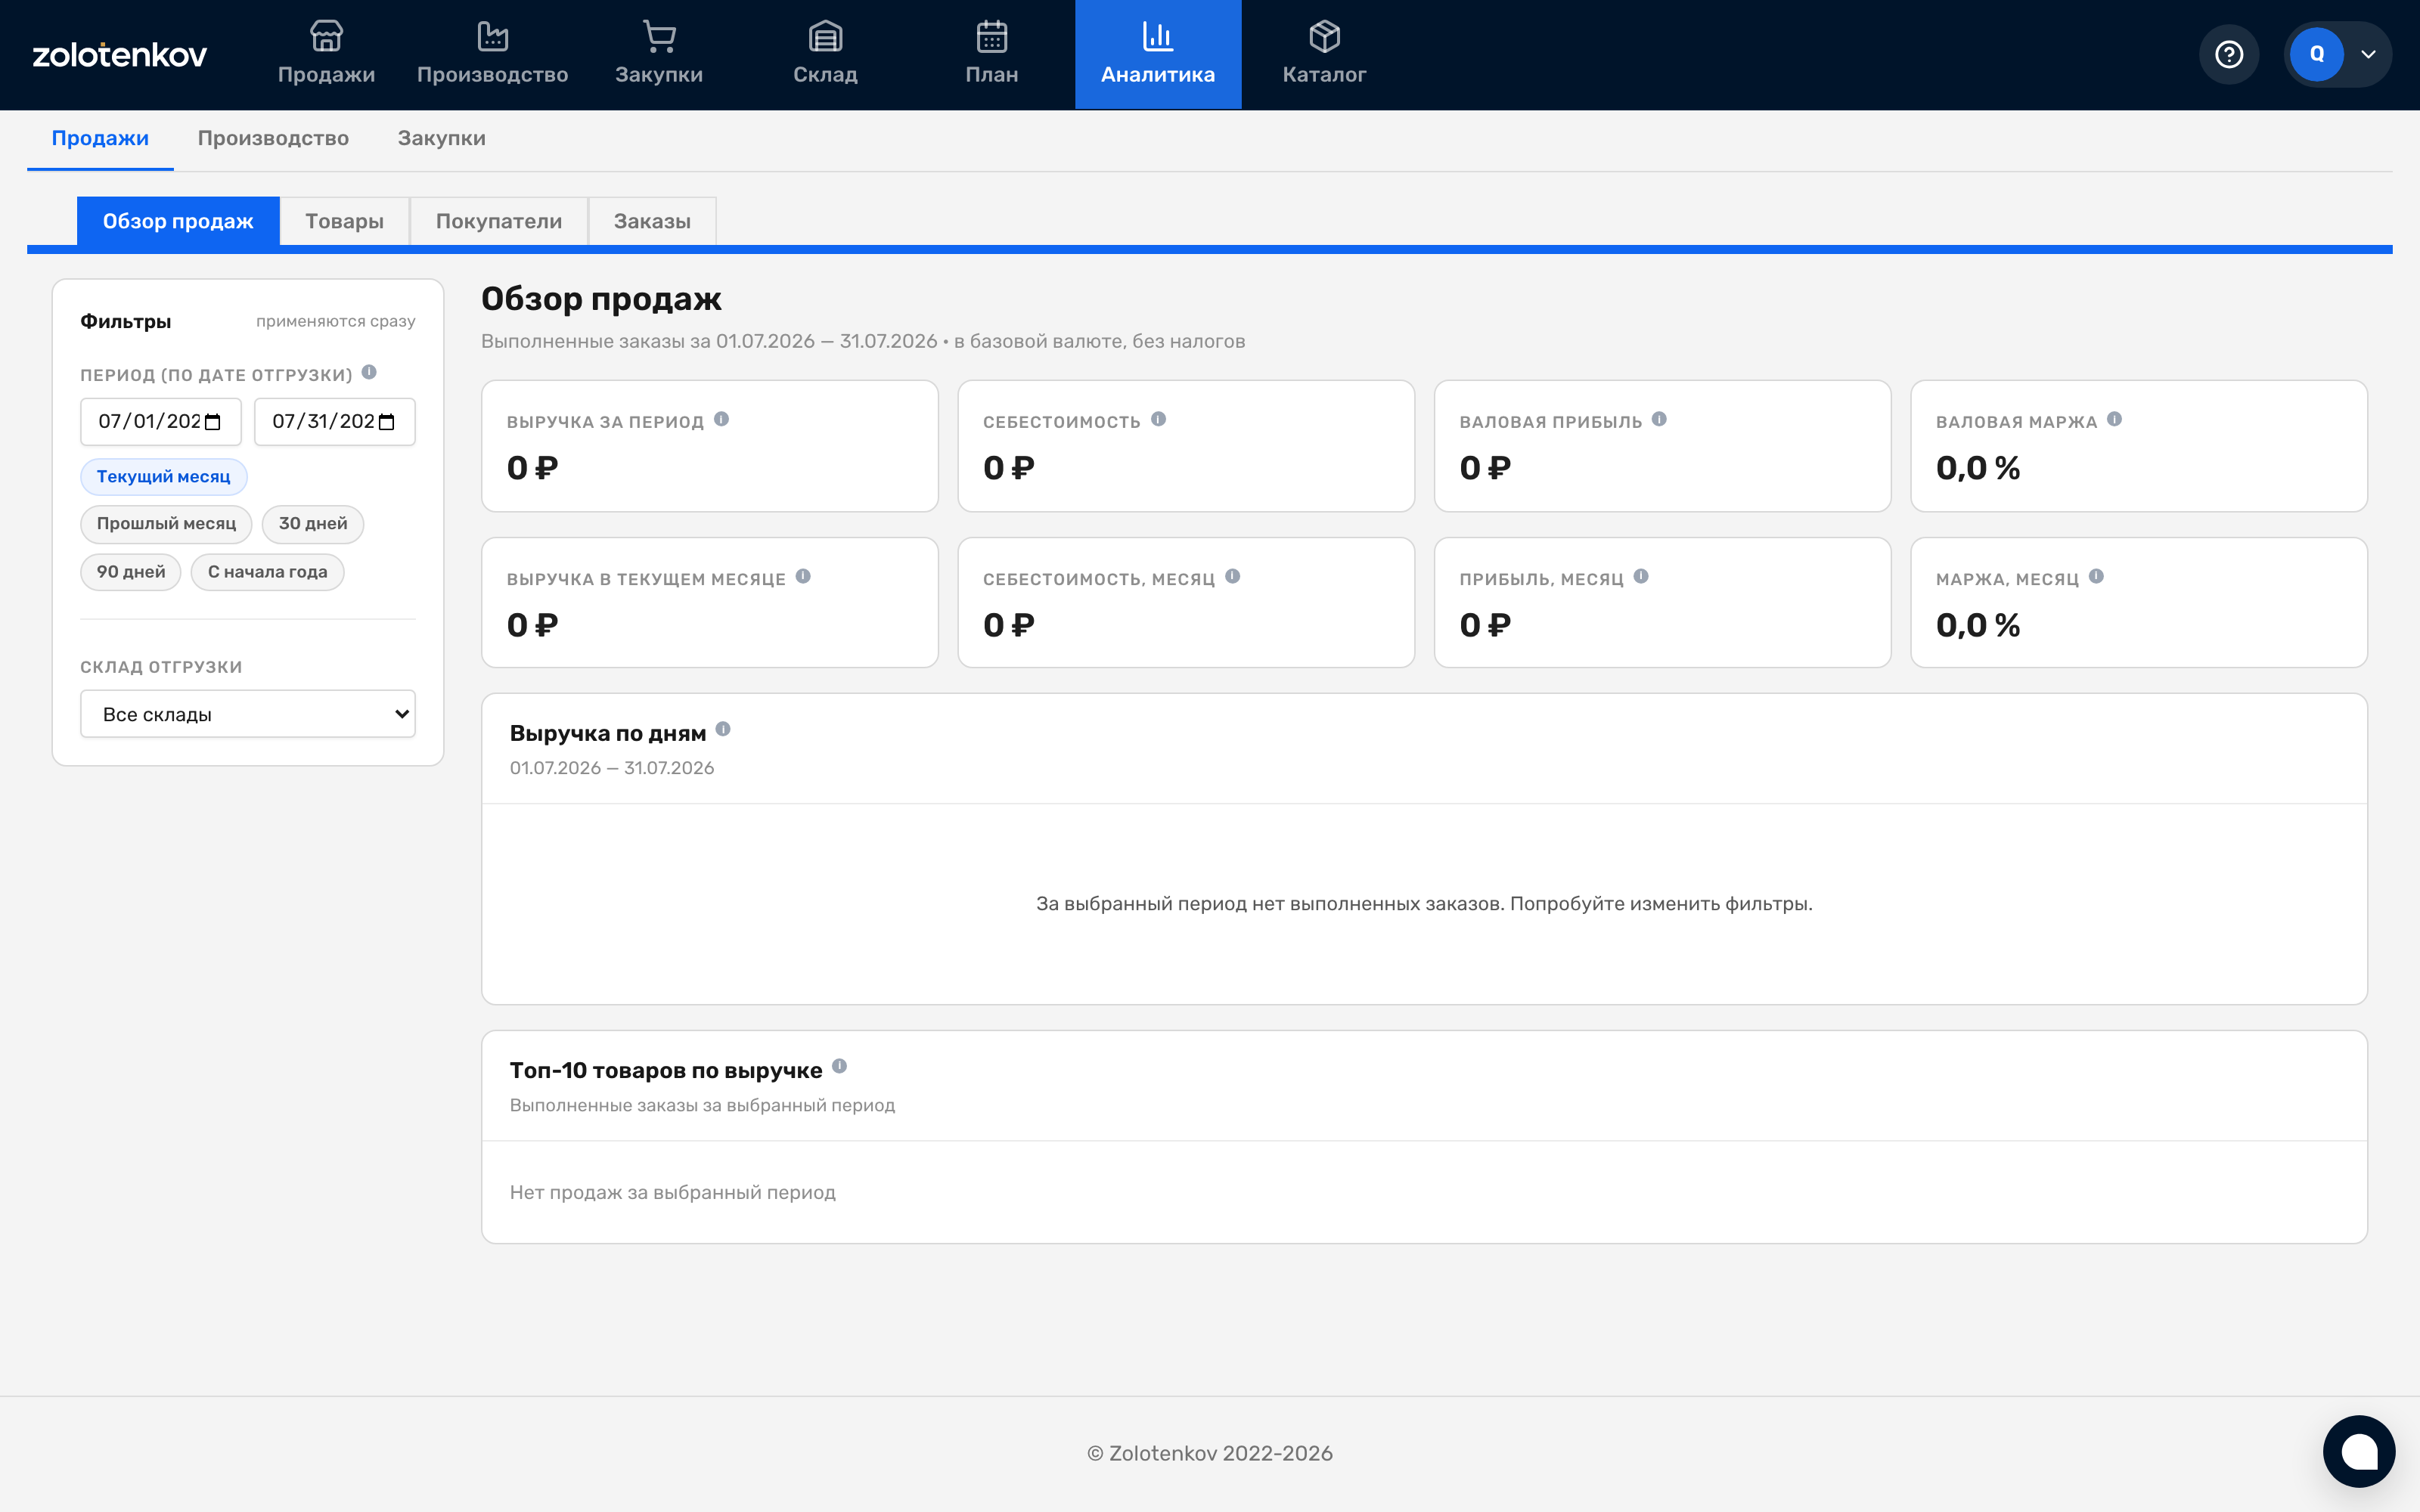Show info icon for Себестоимость, месяц
2420x1512 pixels.
[1232, 576]
